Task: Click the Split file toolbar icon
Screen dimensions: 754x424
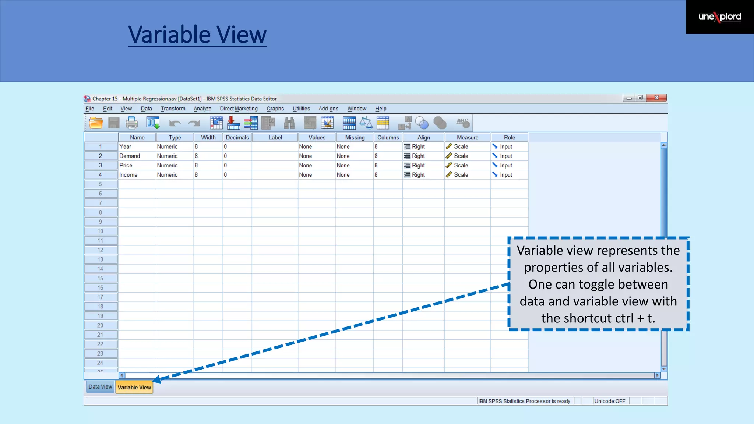Action: [x=349, y=123]
